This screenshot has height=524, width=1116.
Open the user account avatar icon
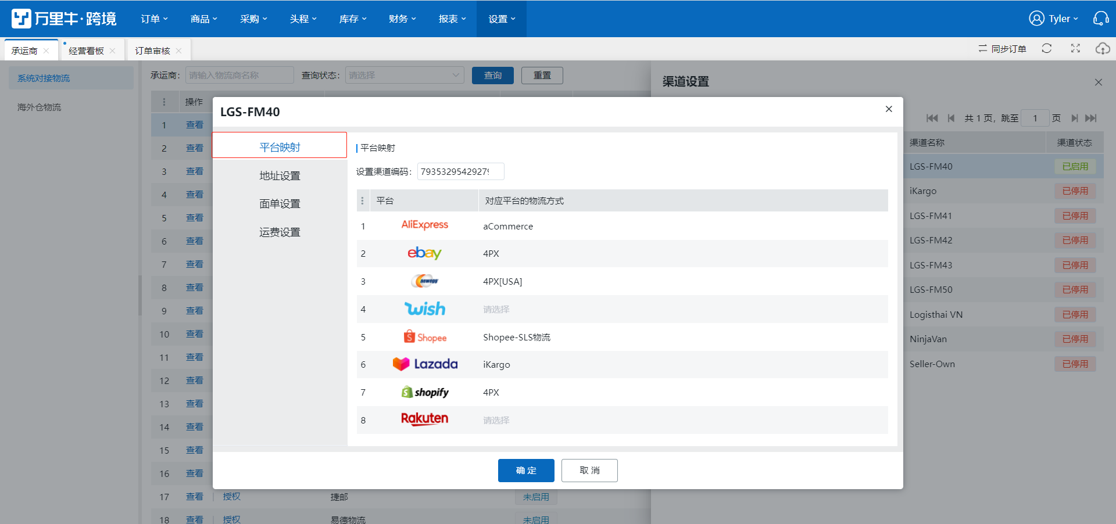(1036, 19)
